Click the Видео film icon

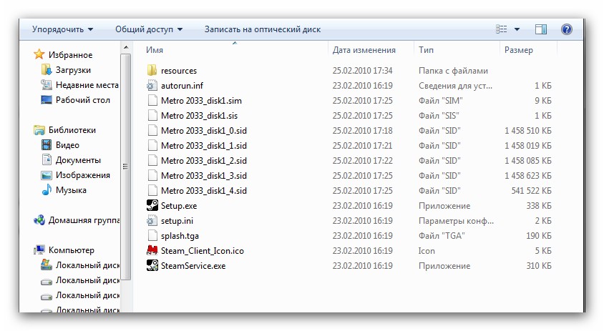coord(47,145)
